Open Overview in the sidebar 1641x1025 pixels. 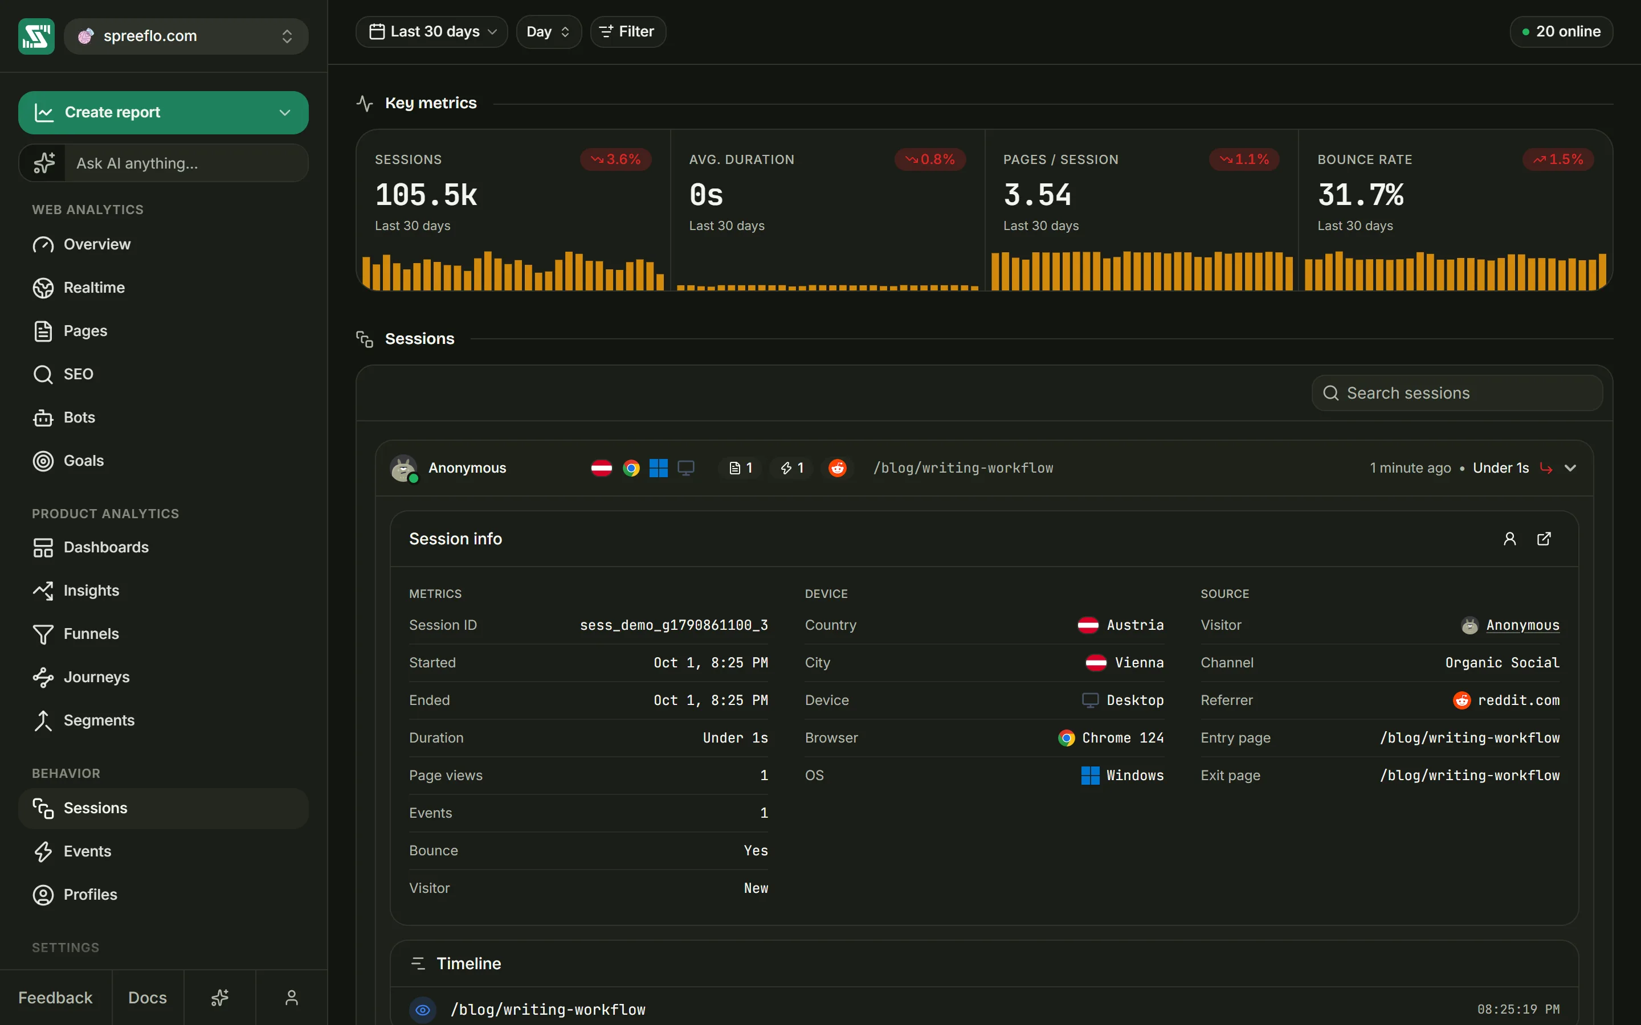(x=164, y=244)
